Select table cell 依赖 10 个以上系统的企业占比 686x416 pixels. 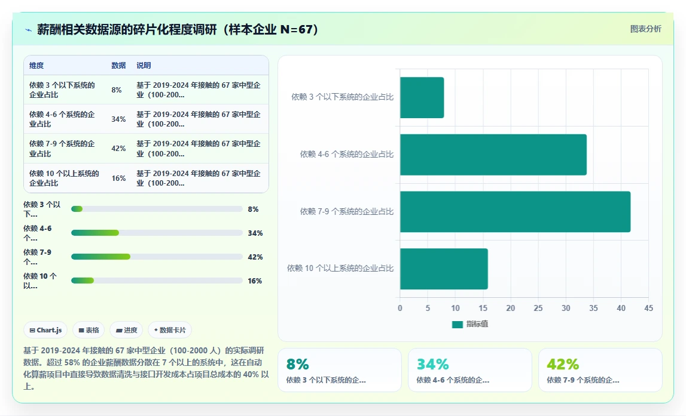[x=64, y=178]
